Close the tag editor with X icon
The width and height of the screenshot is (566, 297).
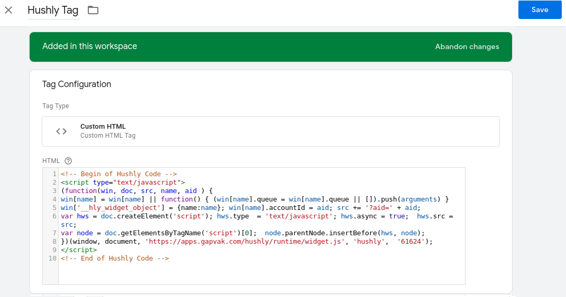[x=8, y=10]
